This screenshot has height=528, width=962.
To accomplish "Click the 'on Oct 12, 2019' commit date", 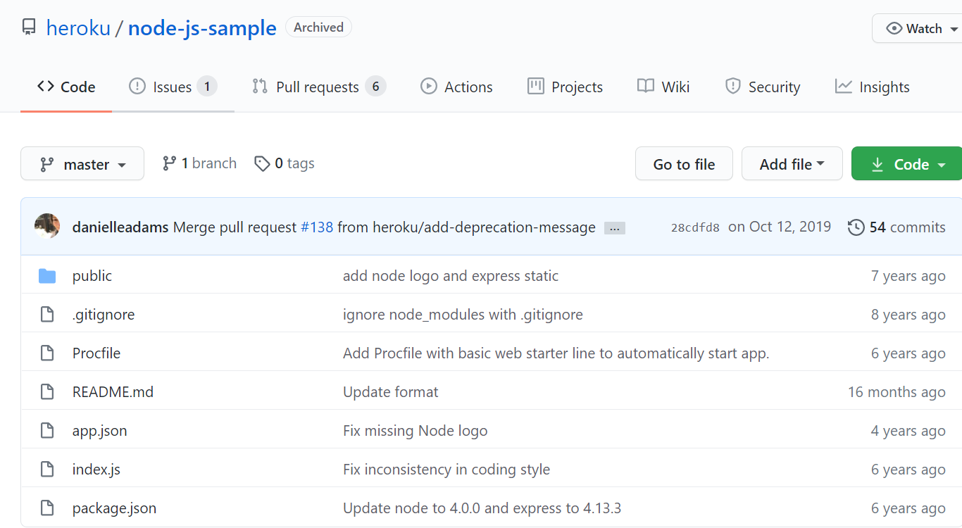I will click(x=780, y=227).
